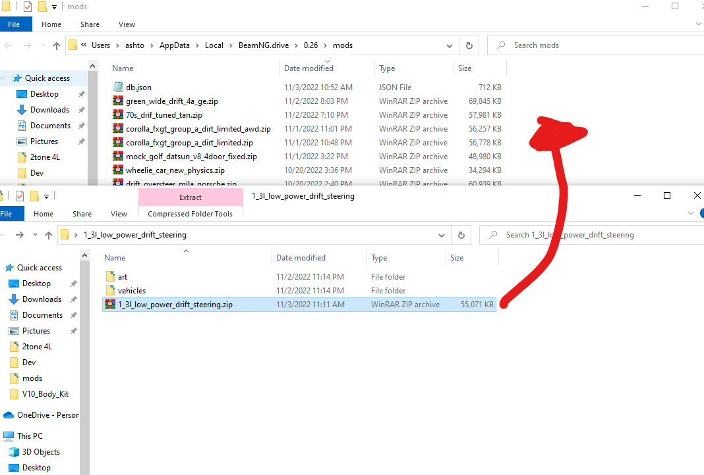The width and height of the screenshot is (704, 475).
Task: Click properties checkmark icon in mods titlebar
Action: (28, 7)
